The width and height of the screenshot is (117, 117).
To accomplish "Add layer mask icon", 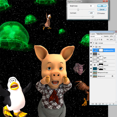I will click(x=100, y=104).
